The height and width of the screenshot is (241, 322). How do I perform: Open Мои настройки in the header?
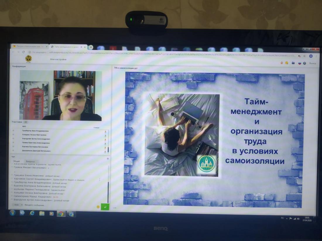58,59
